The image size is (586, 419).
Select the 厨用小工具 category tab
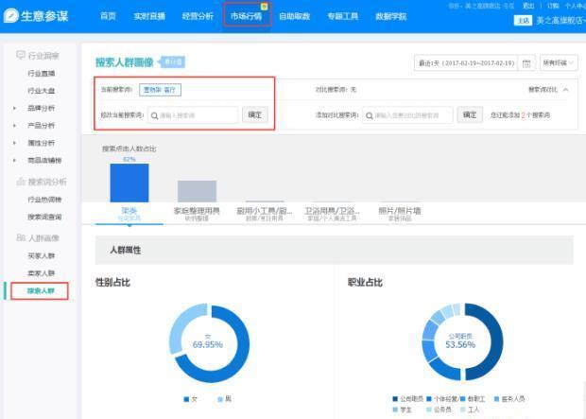coord(265,214)
